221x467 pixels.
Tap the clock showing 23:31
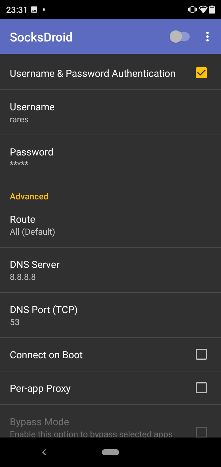[x=17, y=10]
